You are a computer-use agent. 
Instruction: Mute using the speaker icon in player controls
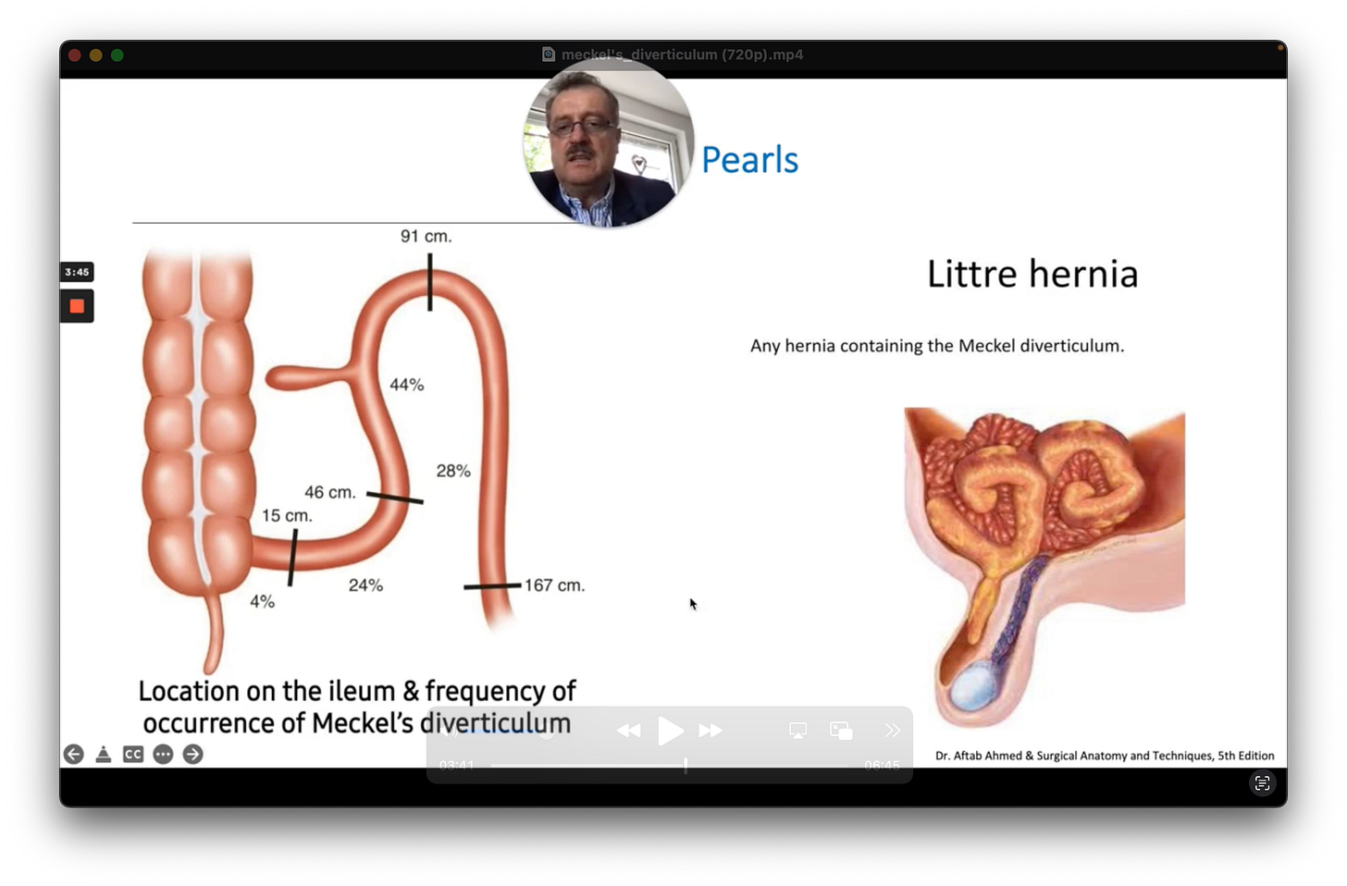point(449,731)
